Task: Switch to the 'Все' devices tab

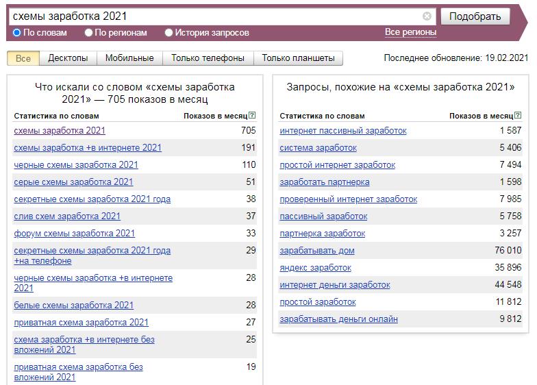Action: pyautogui.click(x=23, y=58)
